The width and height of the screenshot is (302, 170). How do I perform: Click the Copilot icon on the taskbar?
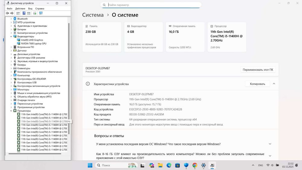[x=152, y=165]
